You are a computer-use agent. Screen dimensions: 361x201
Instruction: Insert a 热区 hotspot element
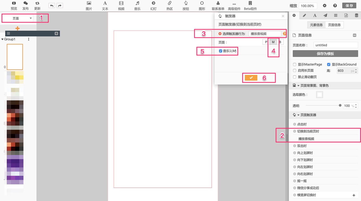(170, 3)
